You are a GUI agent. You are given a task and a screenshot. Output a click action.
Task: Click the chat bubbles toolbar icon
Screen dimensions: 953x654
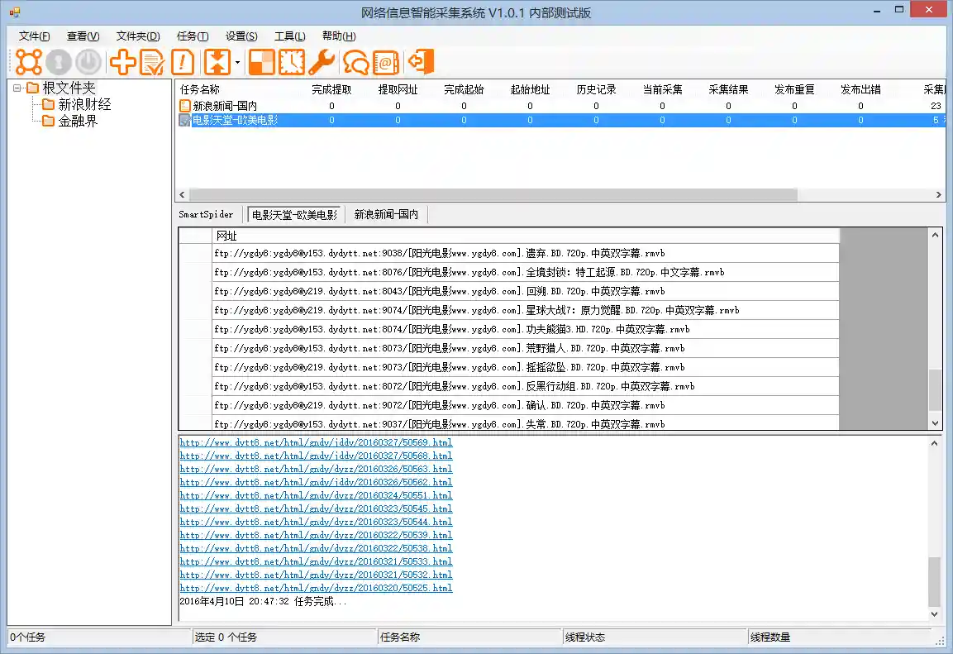(355, 62)
